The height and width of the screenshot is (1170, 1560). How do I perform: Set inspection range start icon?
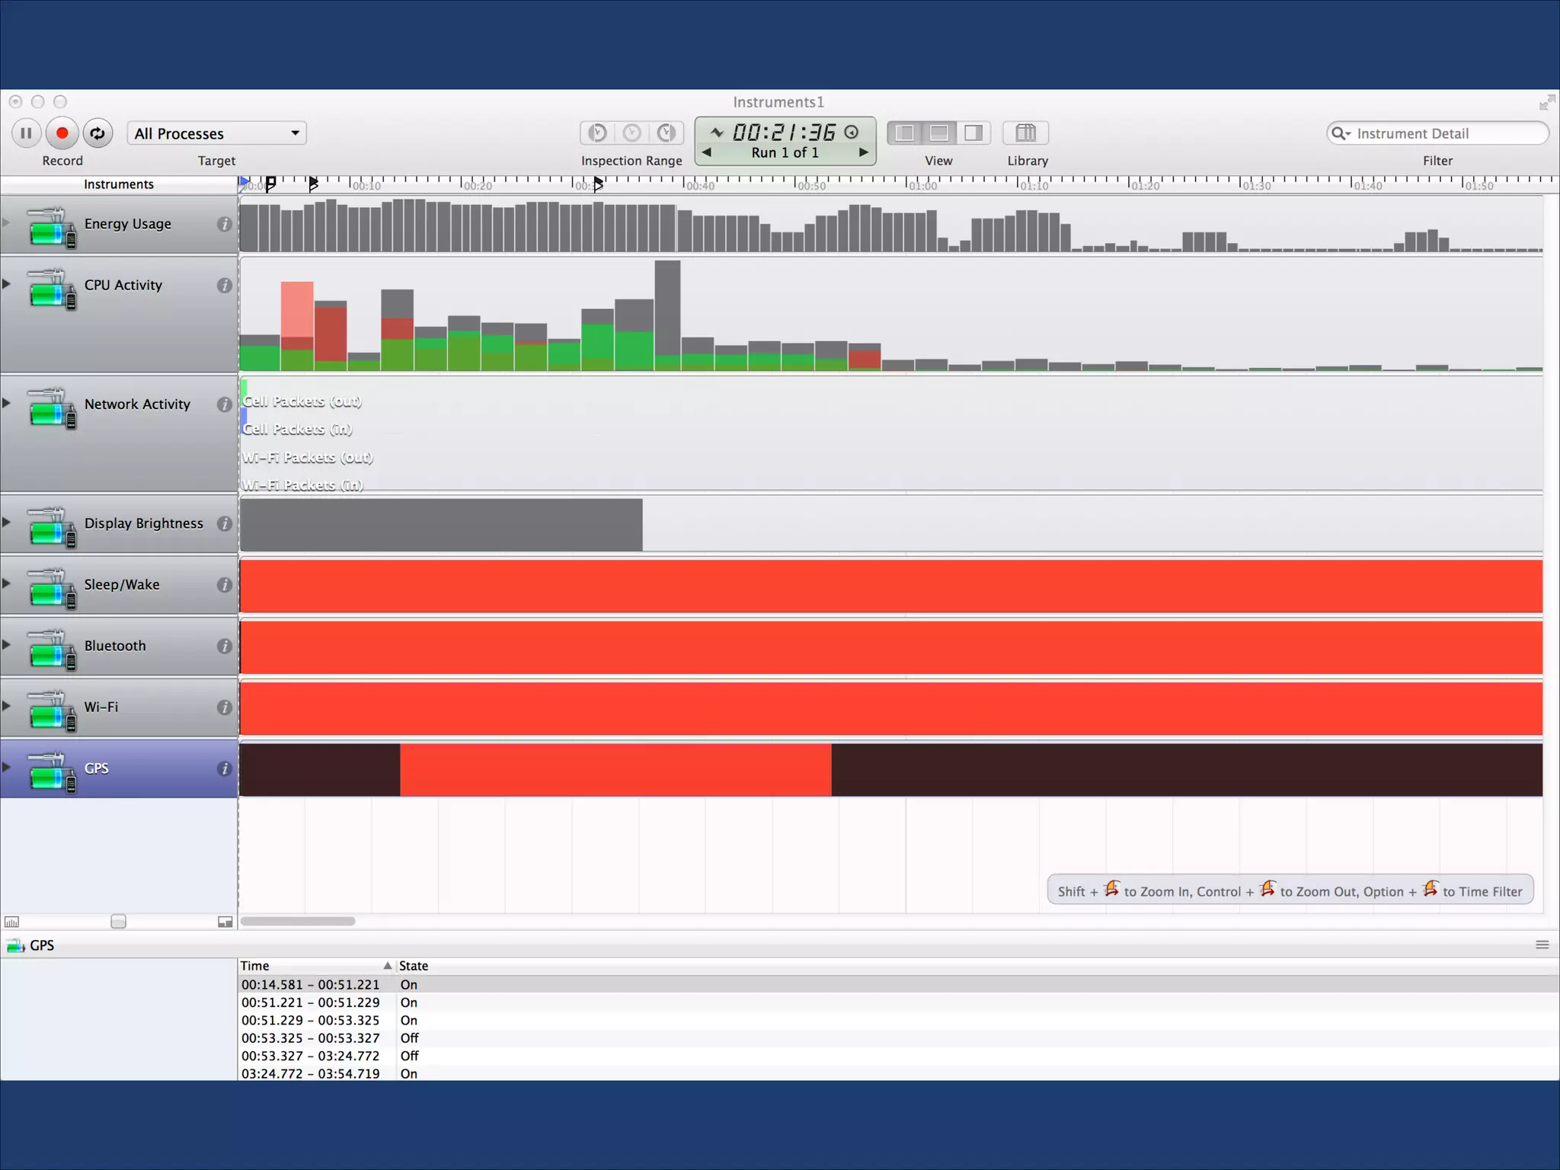[x=598, y=133]
